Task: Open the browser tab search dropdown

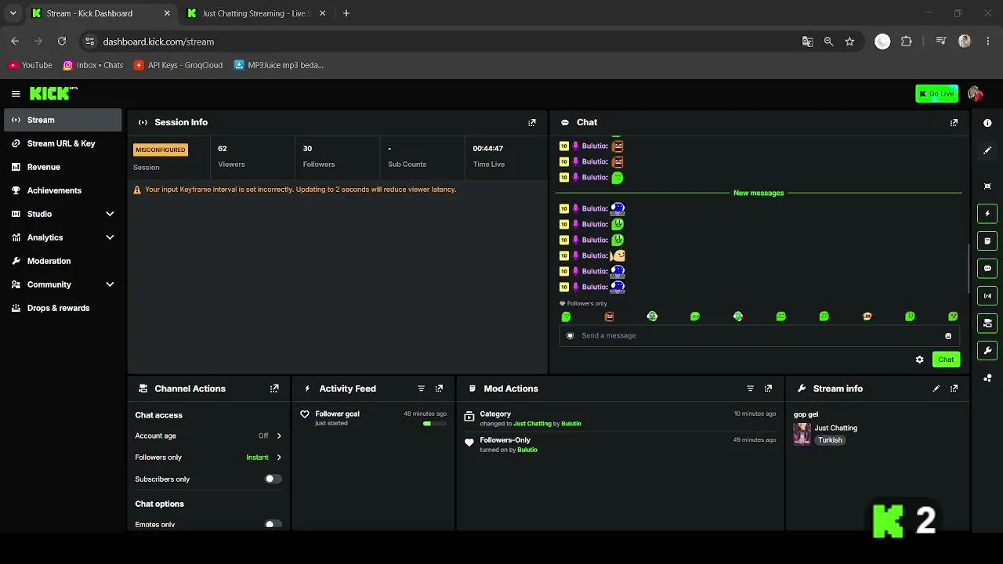Action: pos(13,13)
